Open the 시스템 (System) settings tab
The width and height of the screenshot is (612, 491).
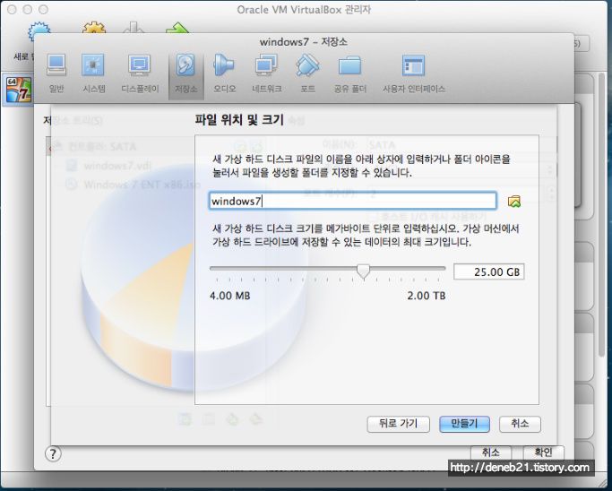tap(93, 74)
